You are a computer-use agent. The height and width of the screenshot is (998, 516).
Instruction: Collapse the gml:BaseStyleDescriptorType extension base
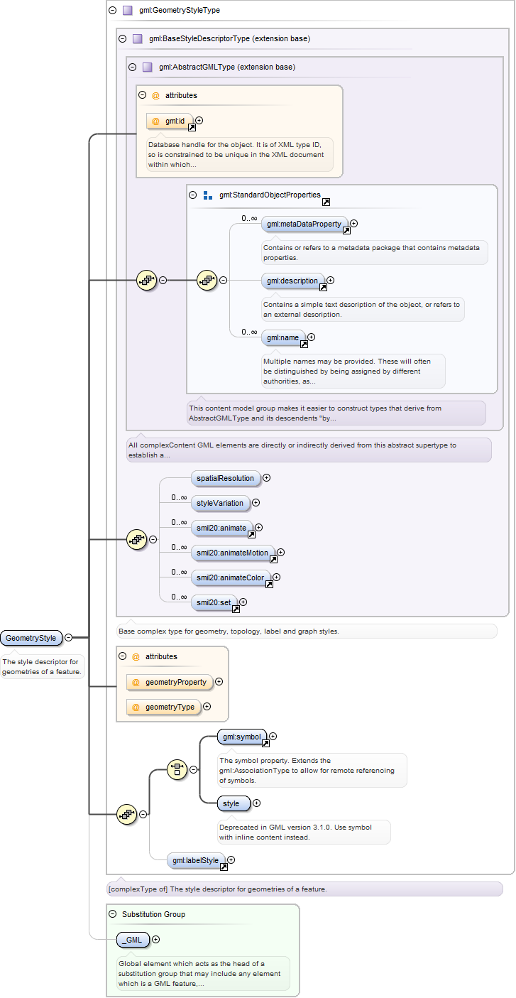point(122,39)
